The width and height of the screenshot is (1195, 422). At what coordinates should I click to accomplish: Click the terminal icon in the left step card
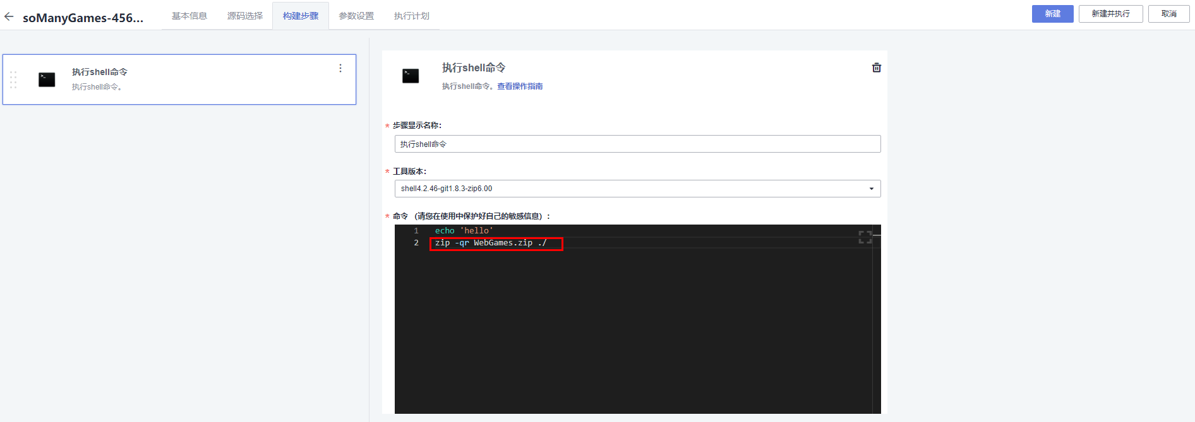click(47, 79)
